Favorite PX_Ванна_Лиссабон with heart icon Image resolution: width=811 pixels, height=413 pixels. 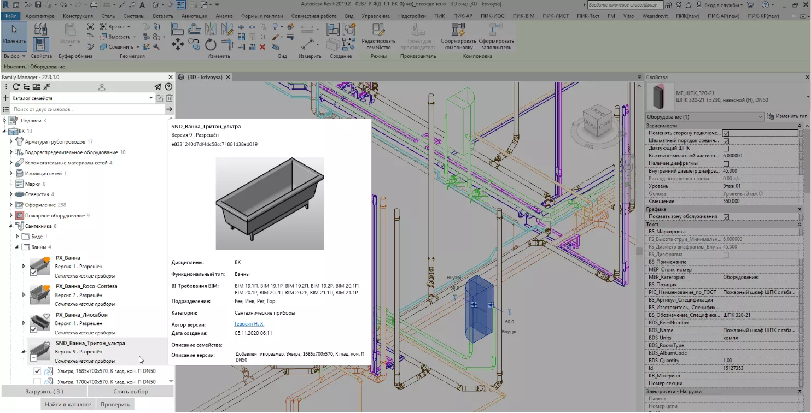(47, 316)
